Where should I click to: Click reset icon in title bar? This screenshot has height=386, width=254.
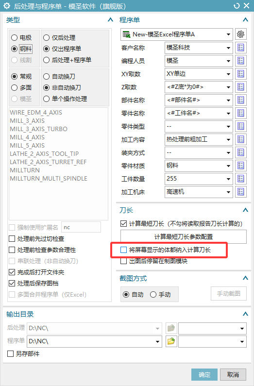237,6
